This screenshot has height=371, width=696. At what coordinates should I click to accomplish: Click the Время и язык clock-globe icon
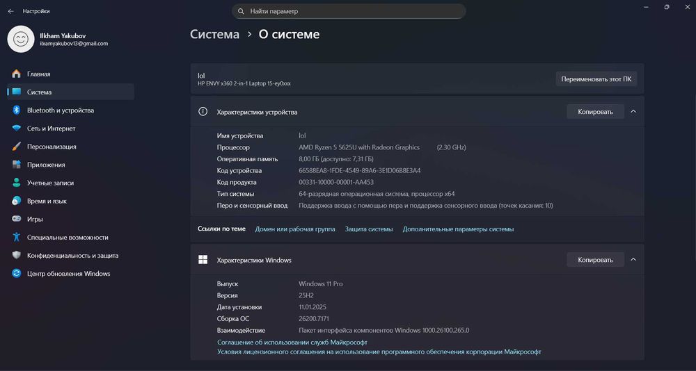coord(17,201)
